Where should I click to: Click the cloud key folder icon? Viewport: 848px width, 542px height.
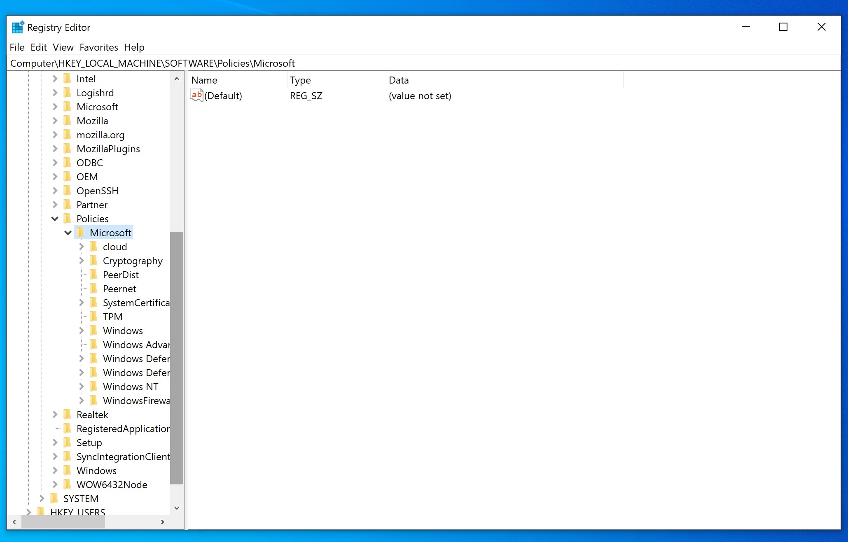[x=94, y=247]
